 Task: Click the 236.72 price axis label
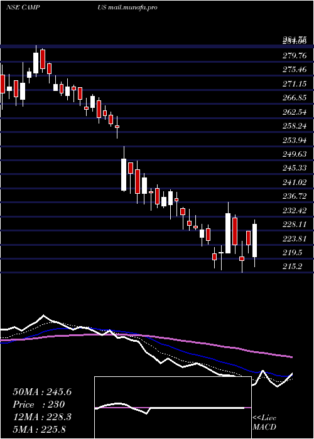[295, 196]
